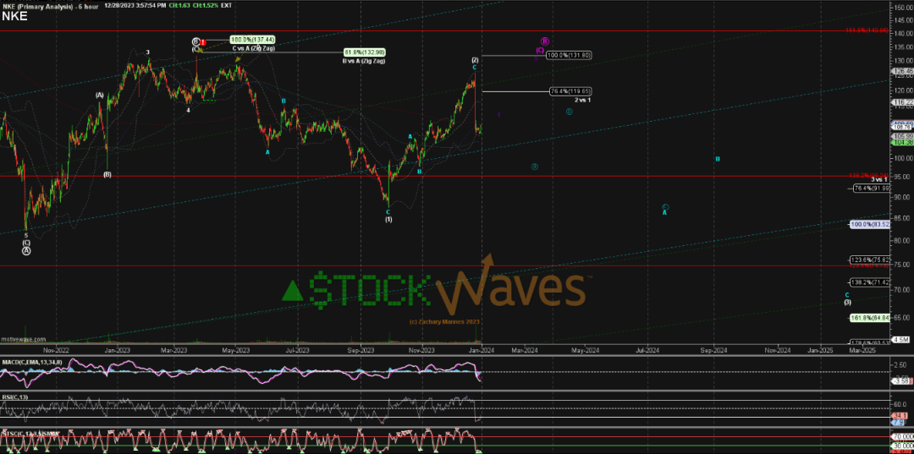
Task: Click the 100.00 price axis value
Action: tap(904, 158)
